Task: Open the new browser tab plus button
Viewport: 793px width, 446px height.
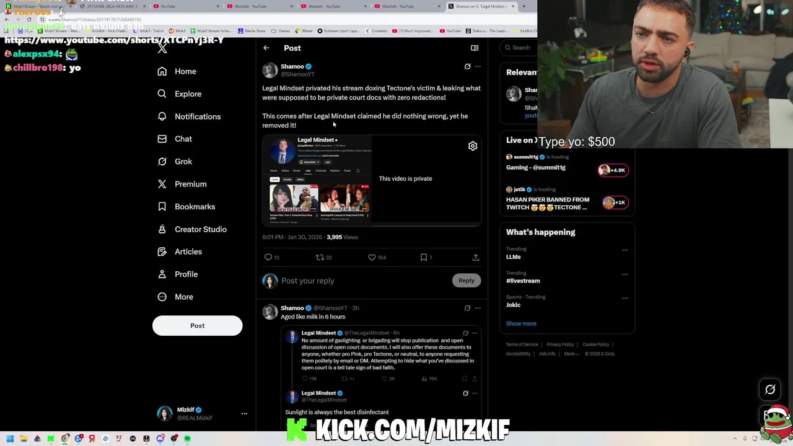Action: click(x=524, y=6)
